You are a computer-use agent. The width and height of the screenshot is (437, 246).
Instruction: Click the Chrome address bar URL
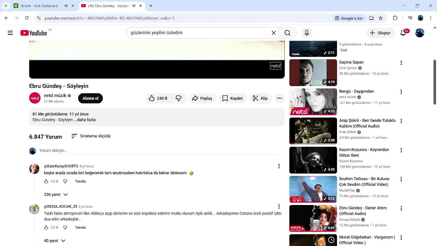(x=109, y=18)
